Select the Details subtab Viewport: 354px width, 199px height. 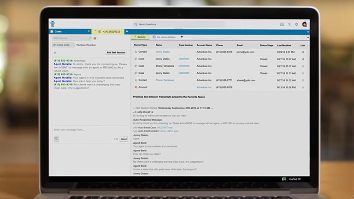(140, 37)
